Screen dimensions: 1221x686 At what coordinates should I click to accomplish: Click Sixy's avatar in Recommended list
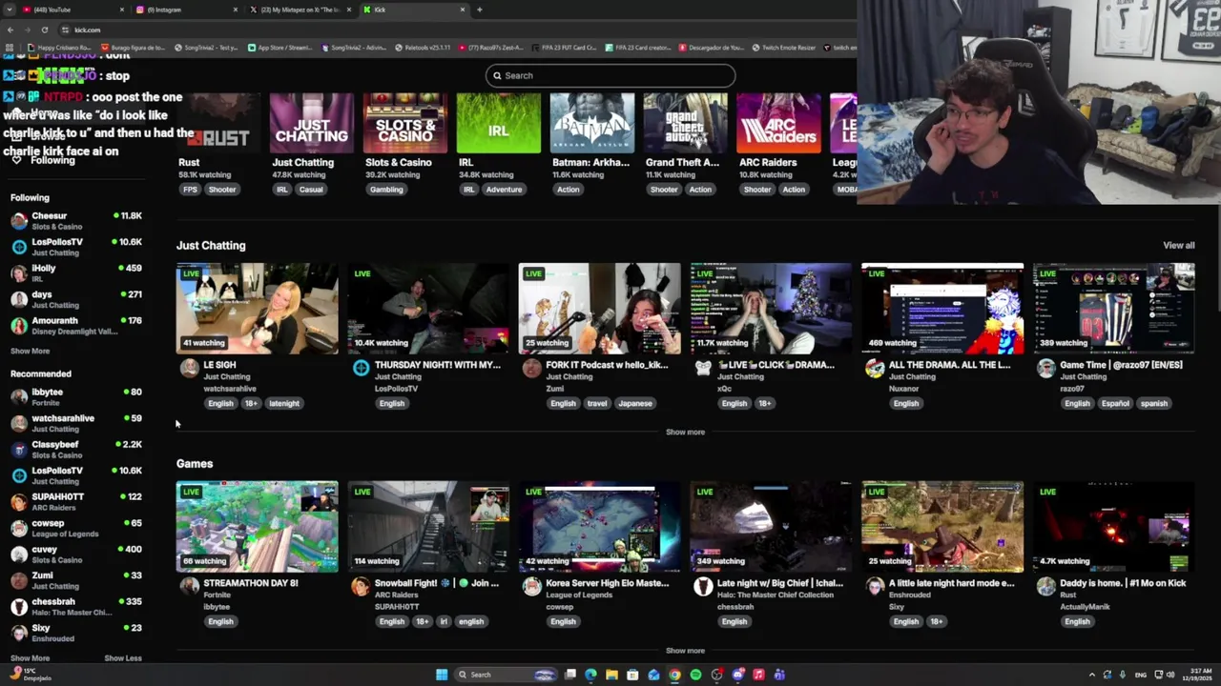click(19, 634)
